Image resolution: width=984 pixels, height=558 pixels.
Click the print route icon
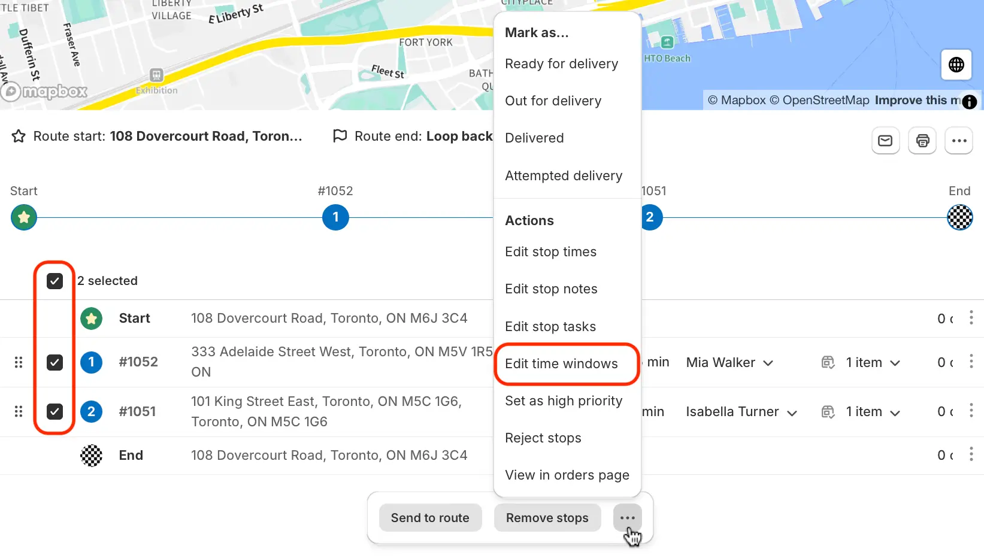[922, 141]
